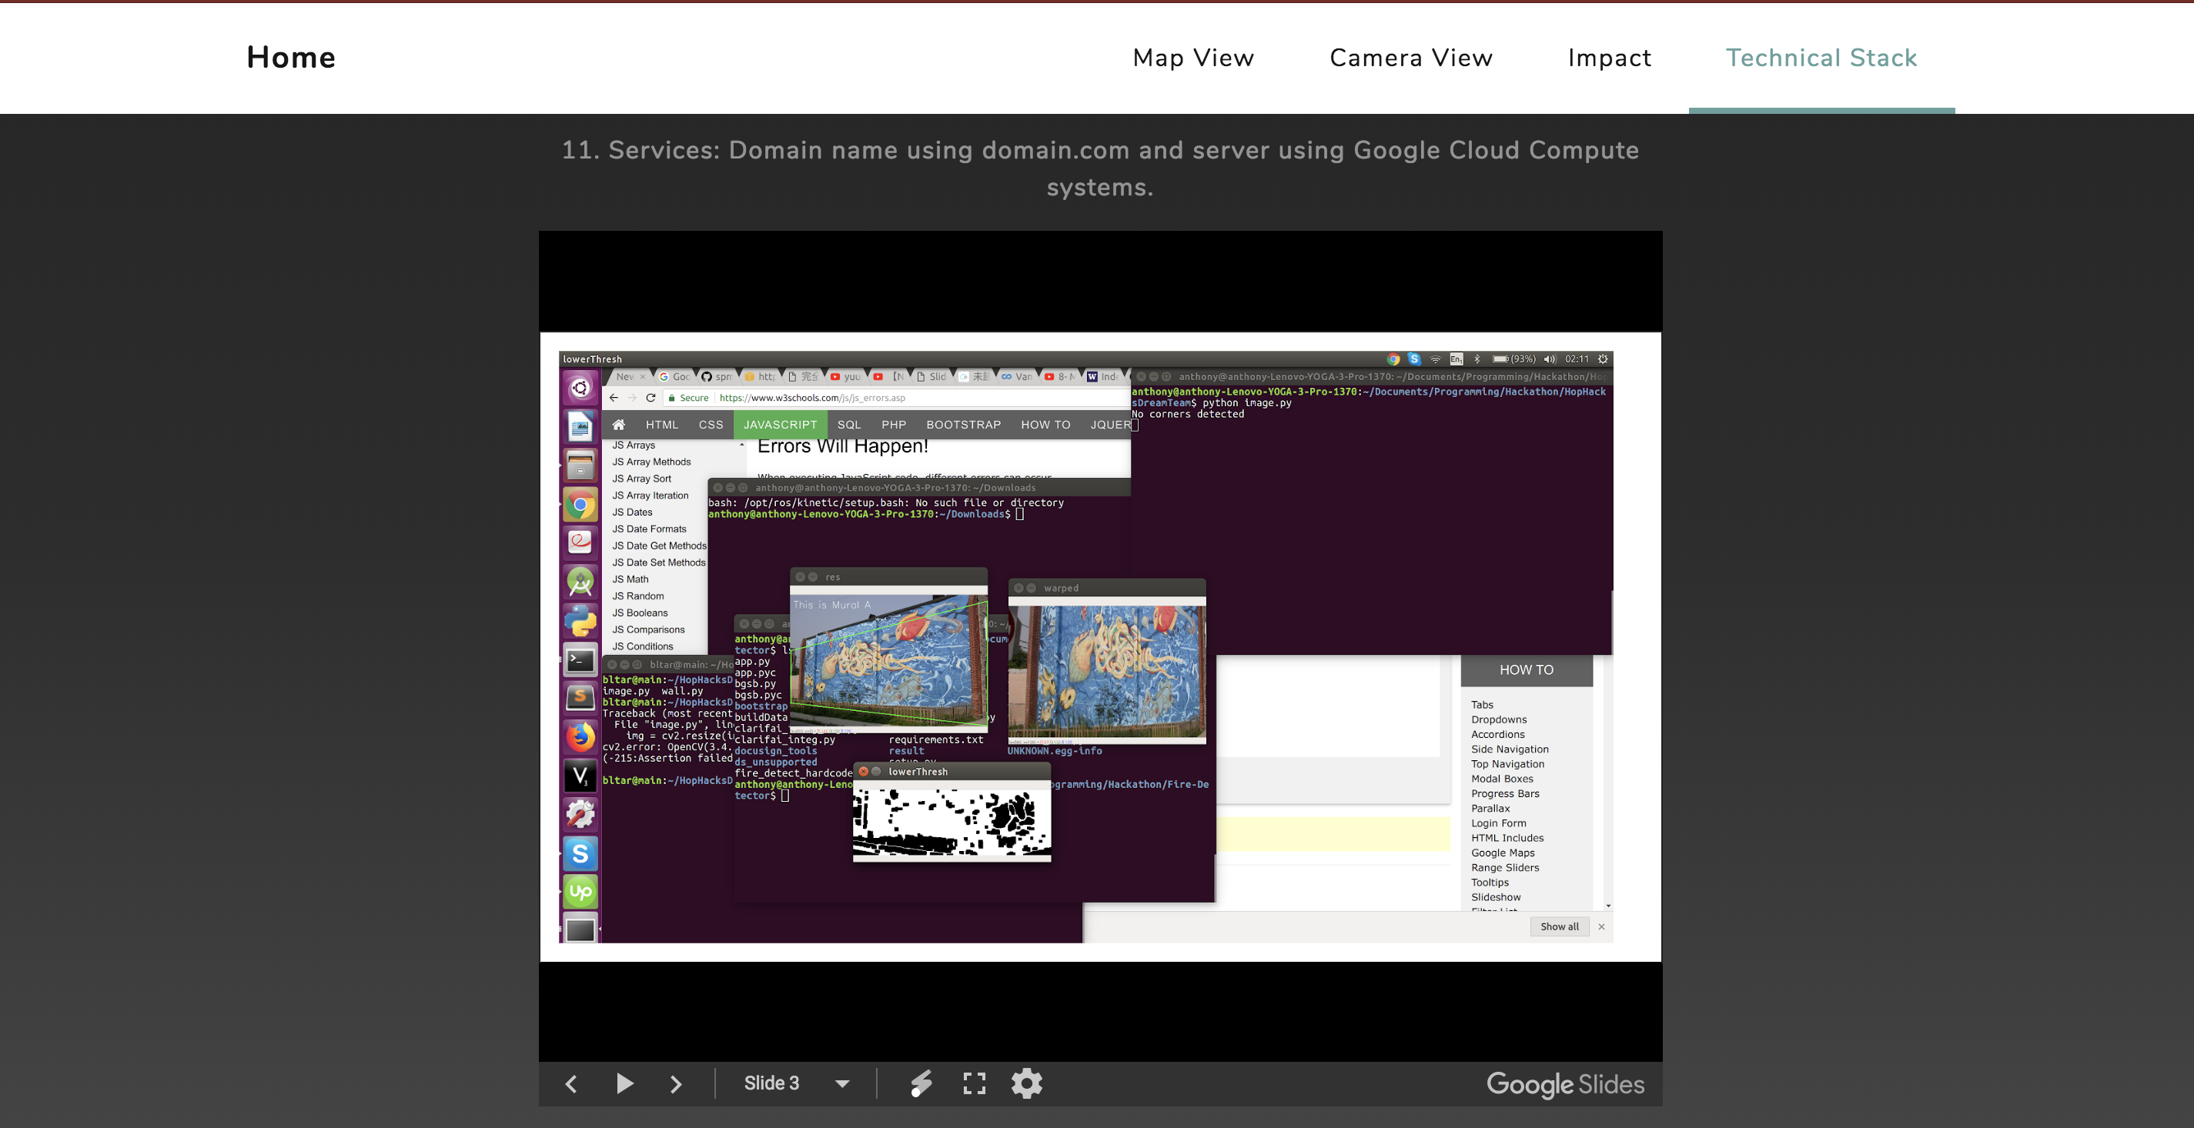Image resolution: width=2194 pixels, height=1128 pixels.
Task: Click the w3schools home icon in the slide
Action: pos(618,425)
